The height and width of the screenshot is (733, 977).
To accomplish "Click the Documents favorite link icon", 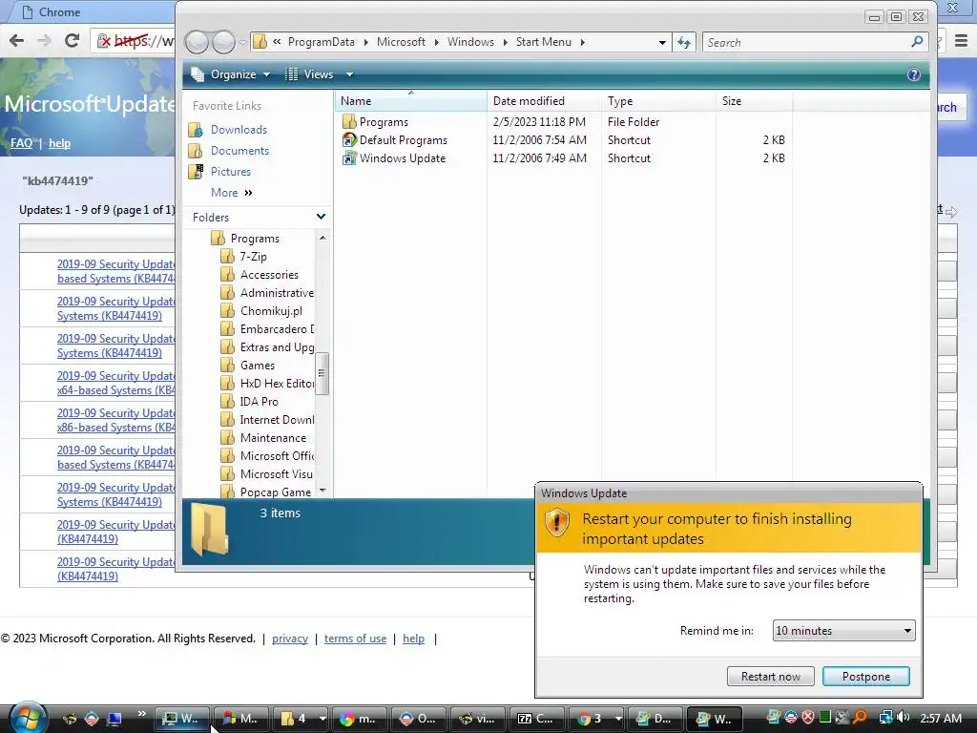I will (x=196, y=151).
